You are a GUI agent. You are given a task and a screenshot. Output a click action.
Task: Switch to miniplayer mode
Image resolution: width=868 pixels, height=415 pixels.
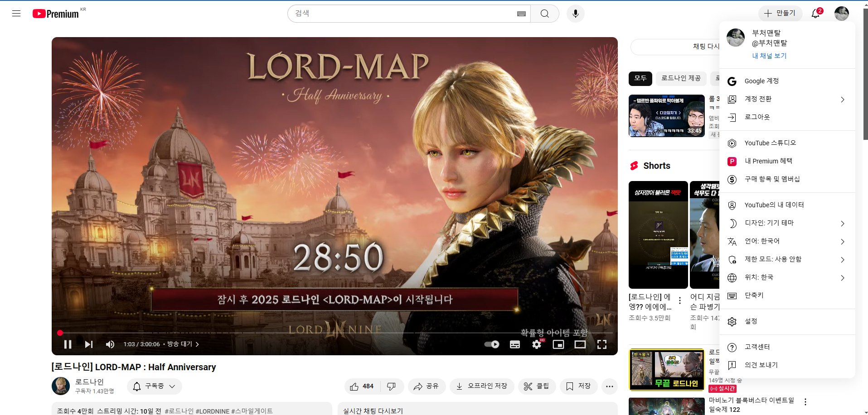(x=558, y=344)
